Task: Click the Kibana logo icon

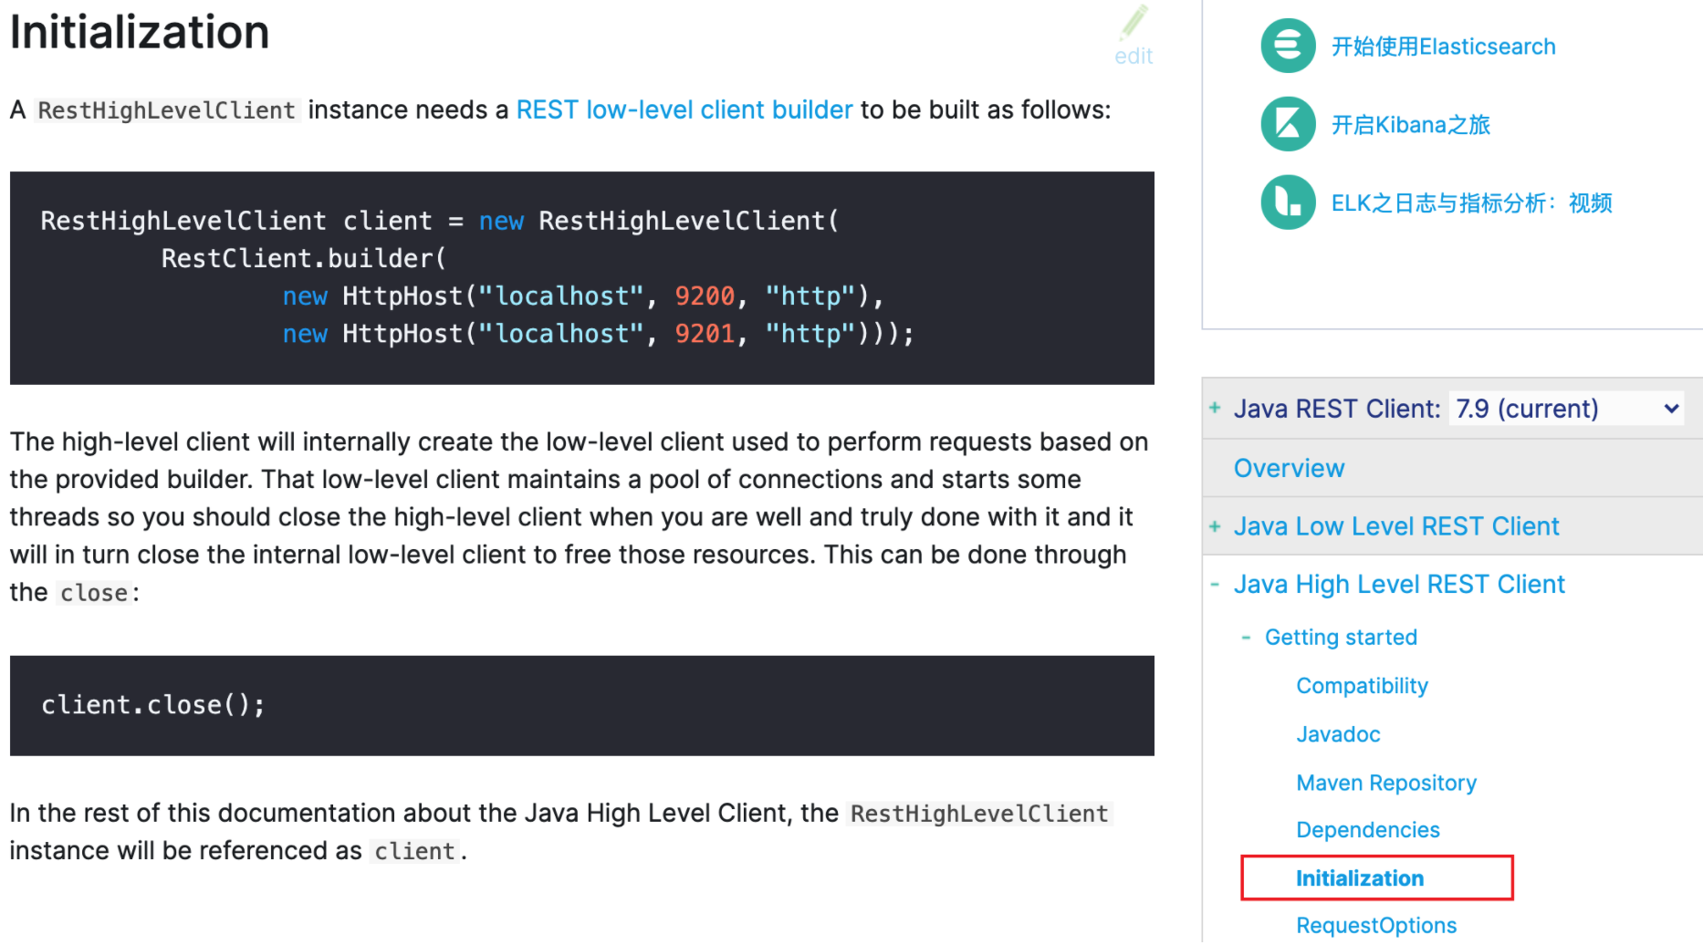Action: [1288, 124]
